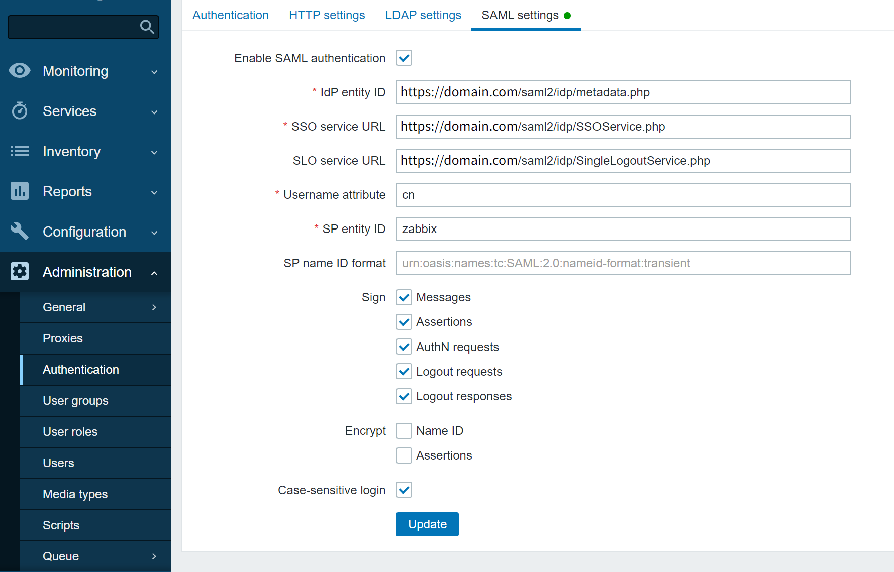The width and height of the screenshot is (894, 572).
Task: Click the Configuration wrench icon
Action: click(x=20, y=232)
